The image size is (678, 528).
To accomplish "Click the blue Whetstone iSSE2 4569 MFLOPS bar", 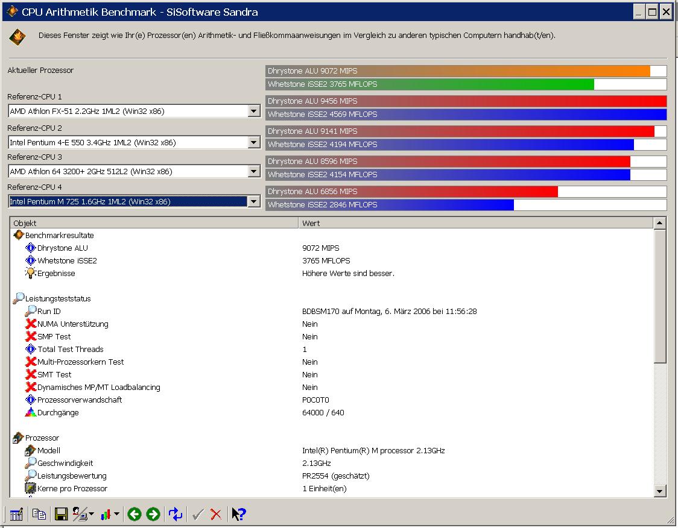I will [466, 114].
